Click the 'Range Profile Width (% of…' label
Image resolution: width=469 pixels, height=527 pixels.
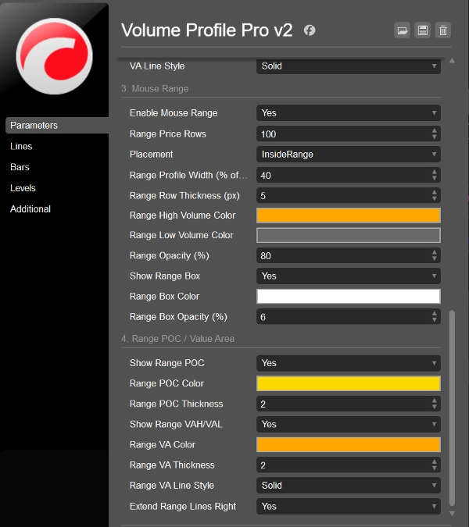coord(188,176)
